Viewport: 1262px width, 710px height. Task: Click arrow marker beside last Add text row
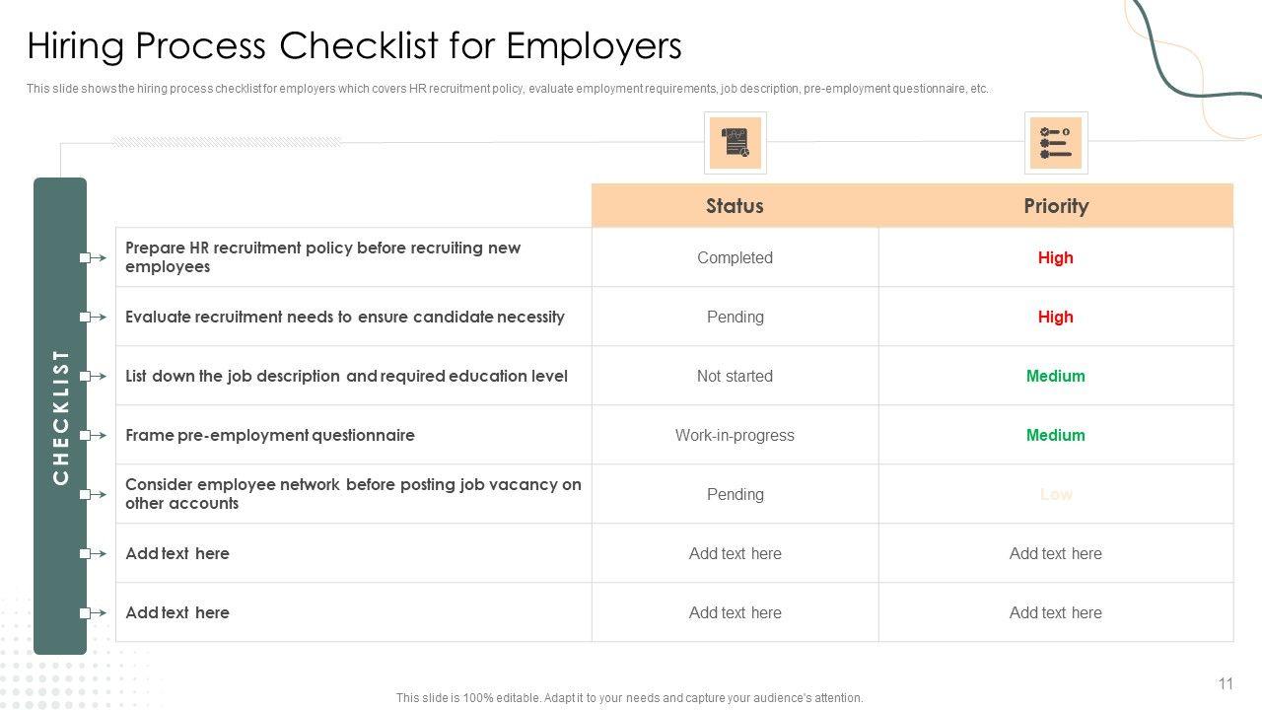(93, 613)
